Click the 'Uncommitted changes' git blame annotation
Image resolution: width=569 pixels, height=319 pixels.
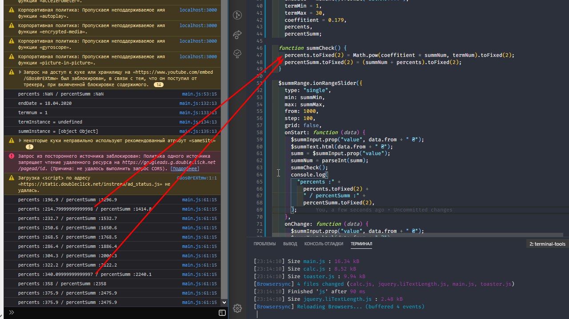pyautogui.click(x=423, y=210)
